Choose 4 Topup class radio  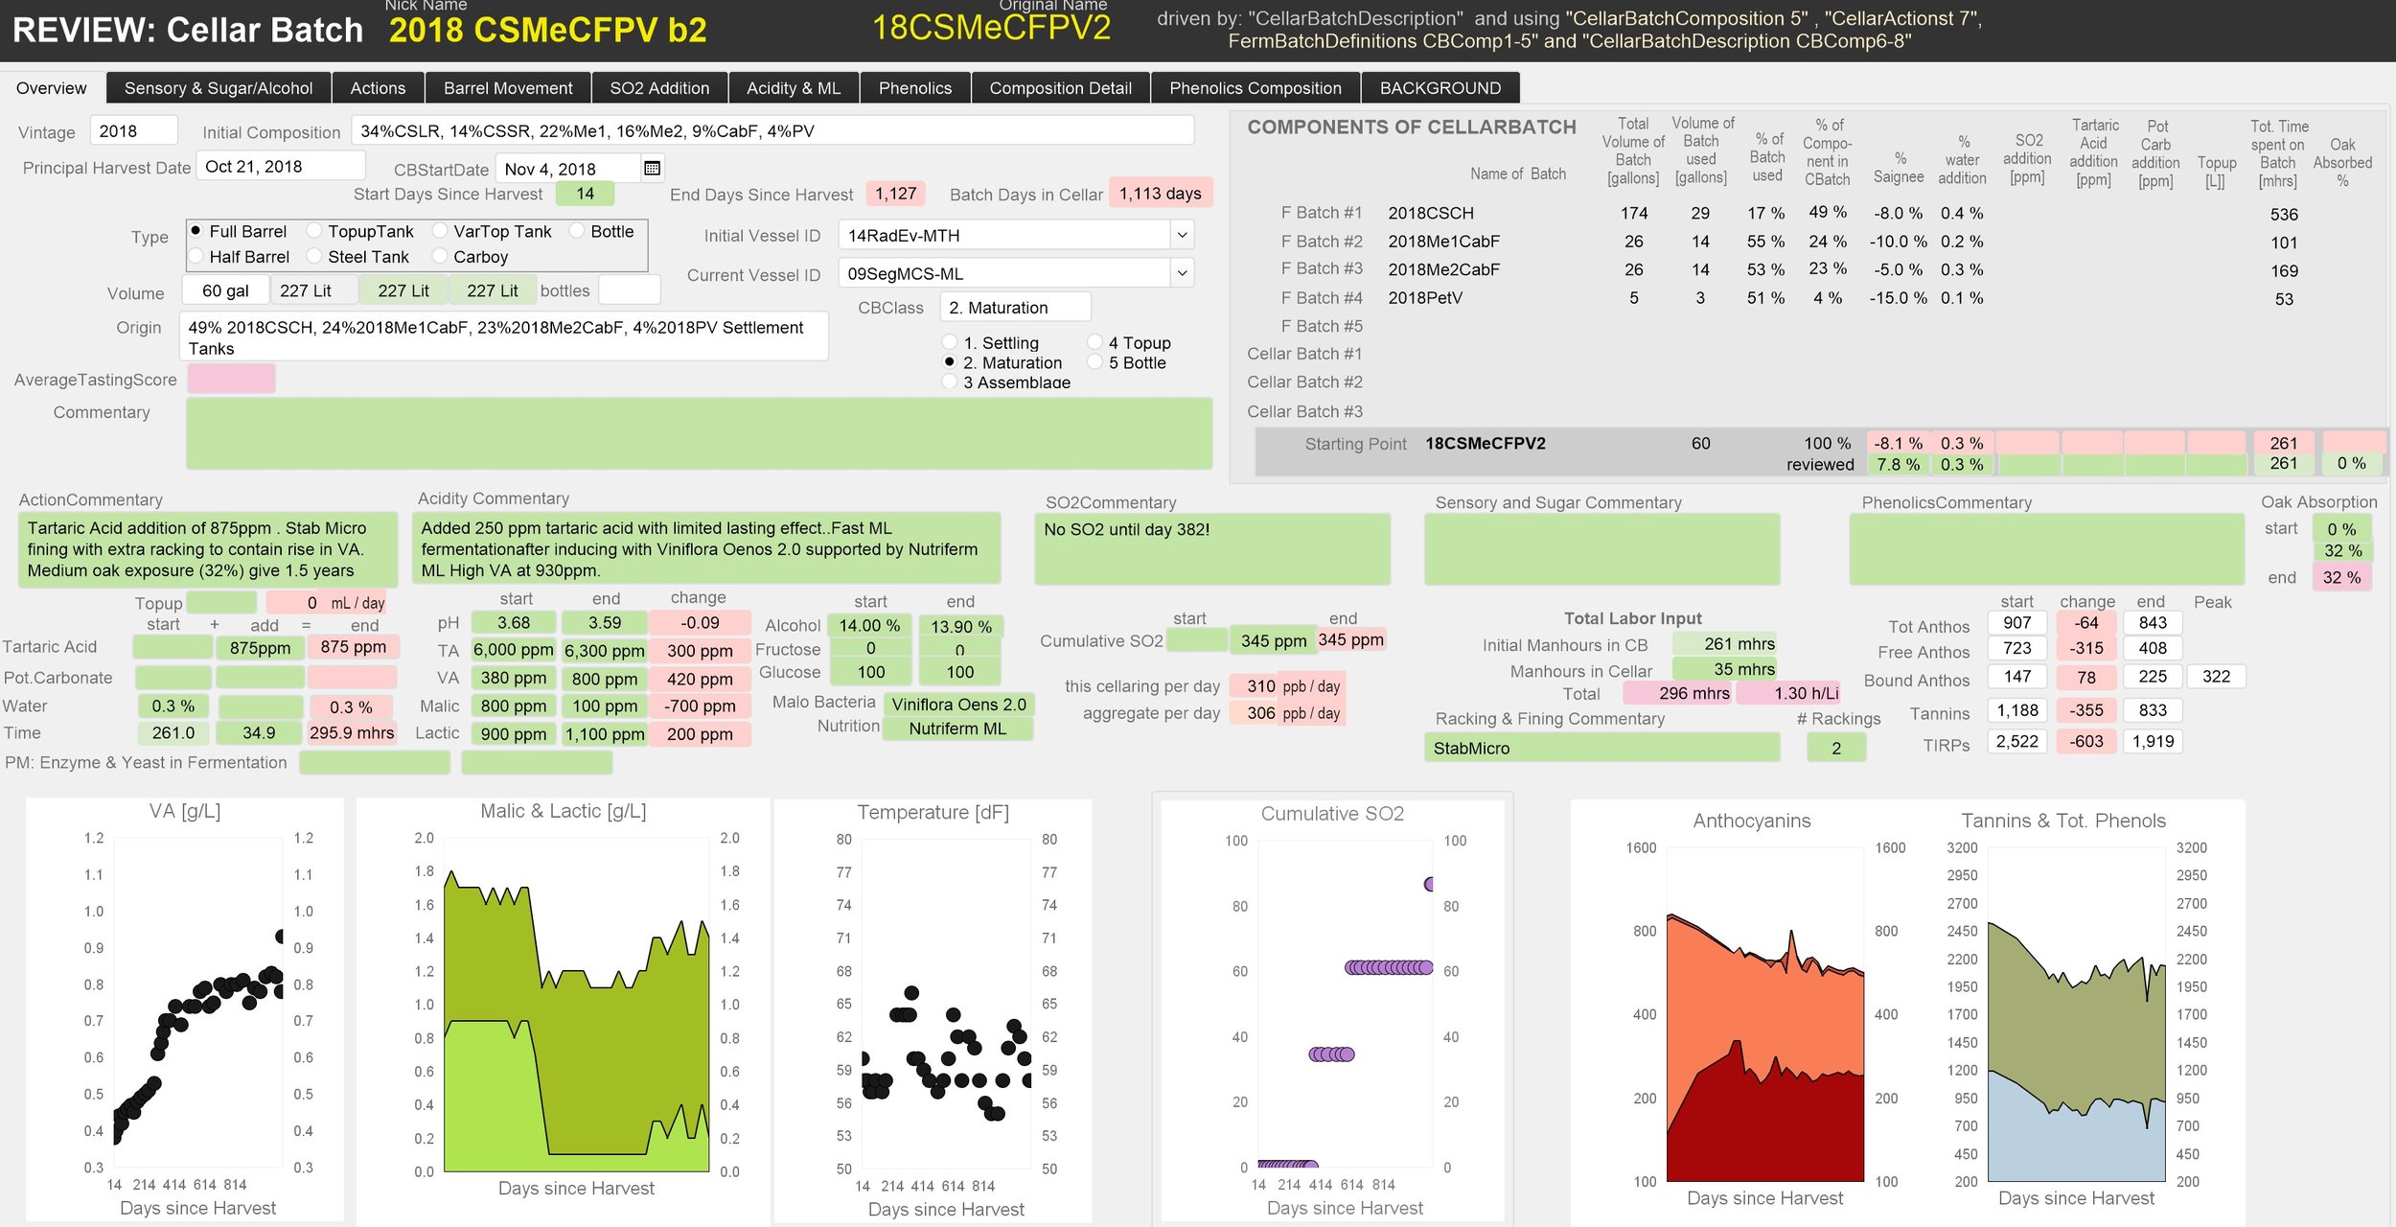click(1094, 342)
